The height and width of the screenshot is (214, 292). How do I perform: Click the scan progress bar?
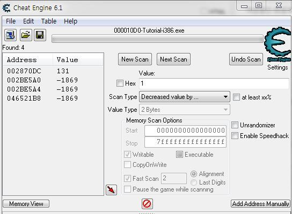coord(157,39)
